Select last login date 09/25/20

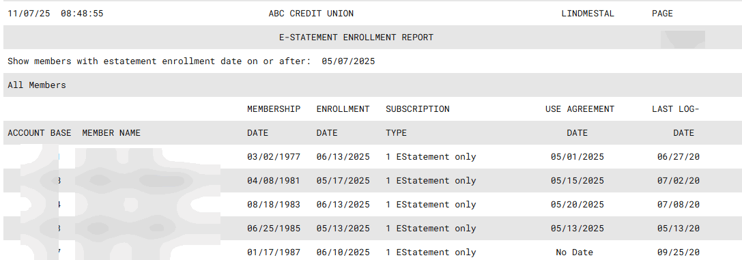(x=678, y=252)
